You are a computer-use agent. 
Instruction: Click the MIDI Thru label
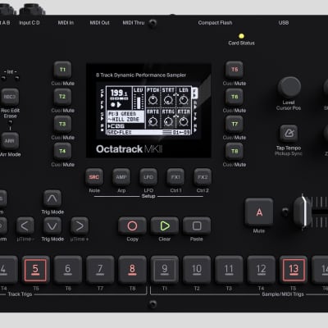pyautogui.click(x=134, y=23)
